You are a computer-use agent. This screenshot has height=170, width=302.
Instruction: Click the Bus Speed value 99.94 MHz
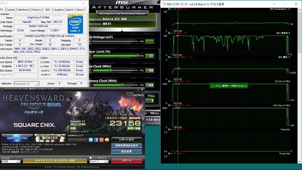[25, 70]
